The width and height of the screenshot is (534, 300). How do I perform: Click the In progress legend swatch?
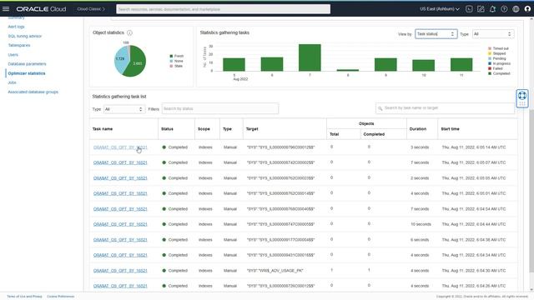(x=490, y=63)
